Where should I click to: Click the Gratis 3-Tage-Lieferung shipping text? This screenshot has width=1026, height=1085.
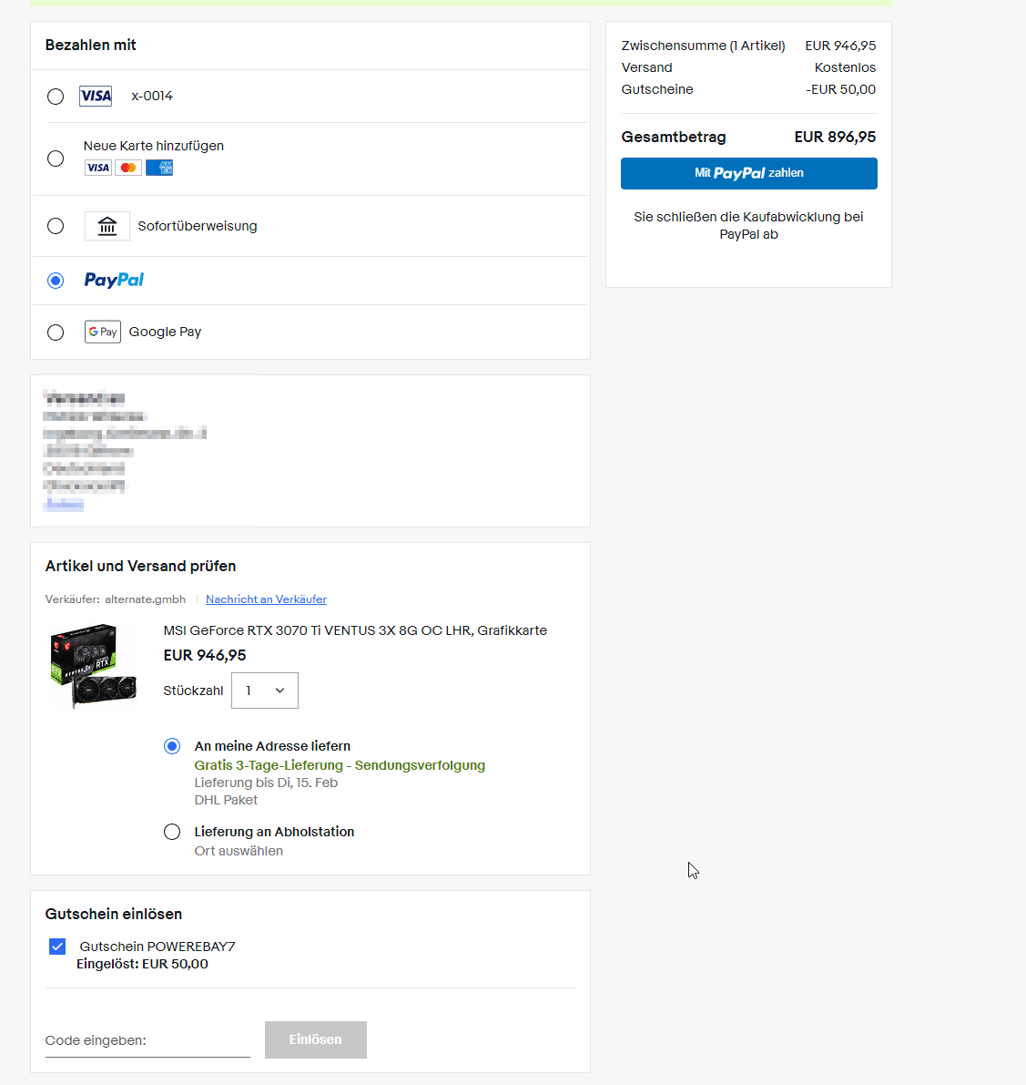coord(340,765)
